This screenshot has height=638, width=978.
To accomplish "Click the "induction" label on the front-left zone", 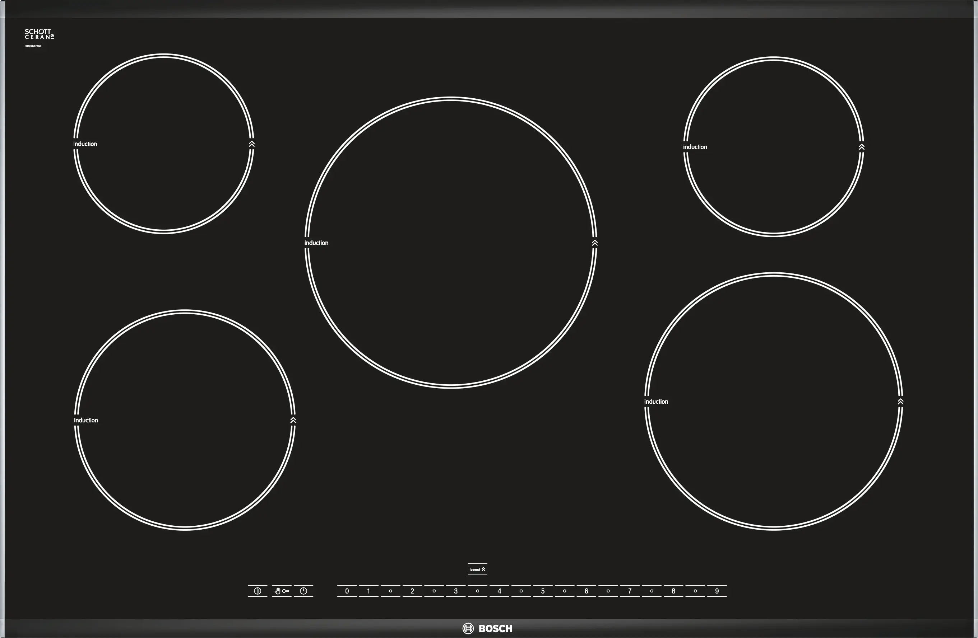I will pos(86,421).
